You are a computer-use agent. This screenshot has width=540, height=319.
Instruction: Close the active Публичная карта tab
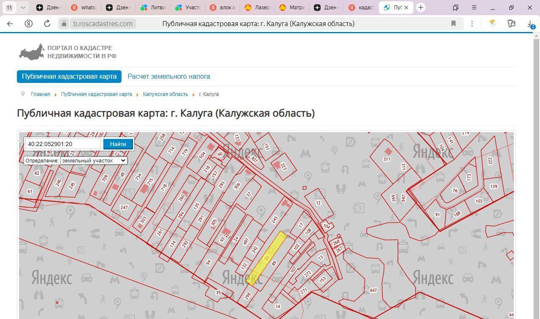[x=406, y=8]
